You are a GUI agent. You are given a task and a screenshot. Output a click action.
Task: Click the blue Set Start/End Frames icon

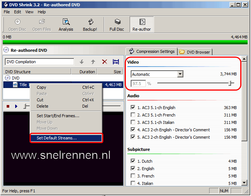[116, 62]
